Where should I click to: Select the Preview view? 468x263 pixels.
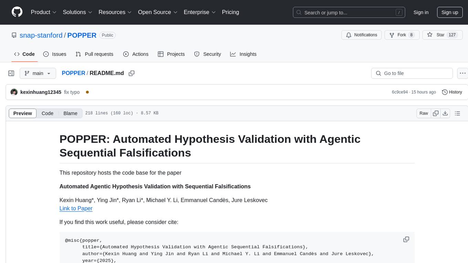pyautogui.click(x=23, y=113)
